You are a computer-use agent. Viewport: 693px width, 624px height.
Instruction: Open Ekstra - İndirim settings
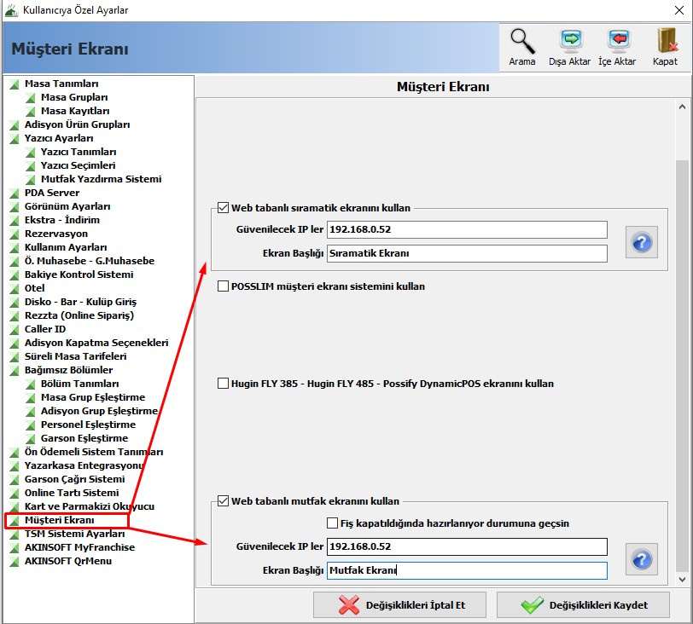click(x=62, y=220)
